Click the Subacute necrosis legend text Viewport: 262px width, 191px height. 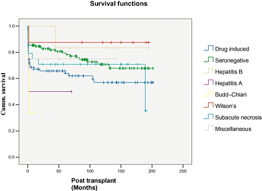coord(238,117)
